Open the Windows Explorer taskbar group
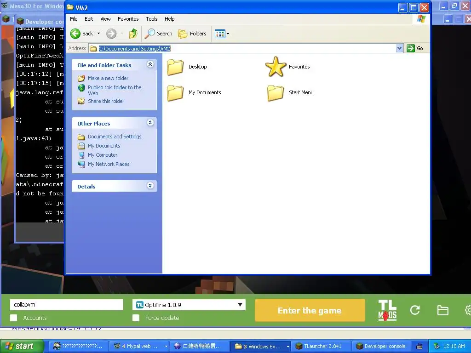This screenshot has width=471, height=353. tap(260, 347)
